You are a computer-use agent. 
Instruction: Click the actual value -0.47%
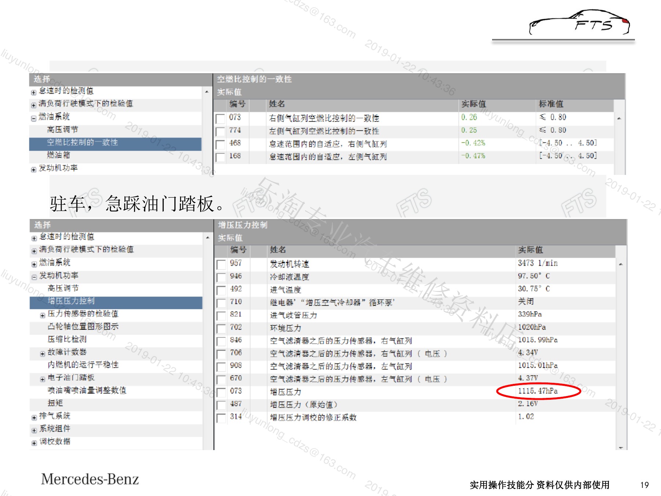473,156
